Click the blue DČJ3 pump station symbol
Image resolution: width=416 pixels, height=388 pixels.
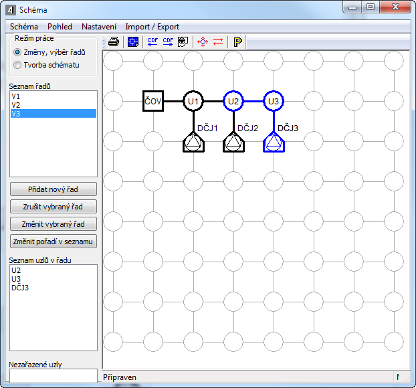click(x=274, y=142)
